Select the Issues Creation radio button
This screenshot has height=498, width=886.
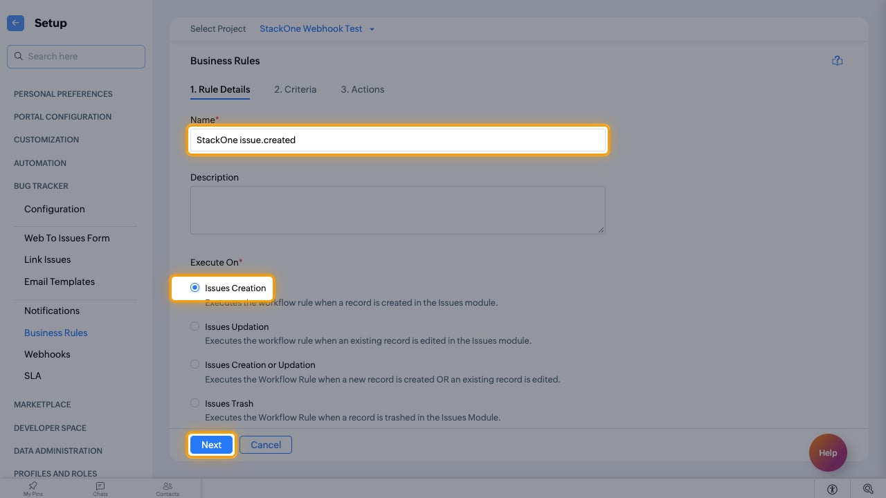tap(195, 288)
